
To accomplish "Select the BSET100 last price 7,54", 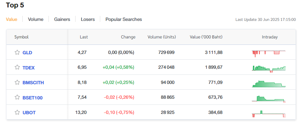I will [82, 97].
